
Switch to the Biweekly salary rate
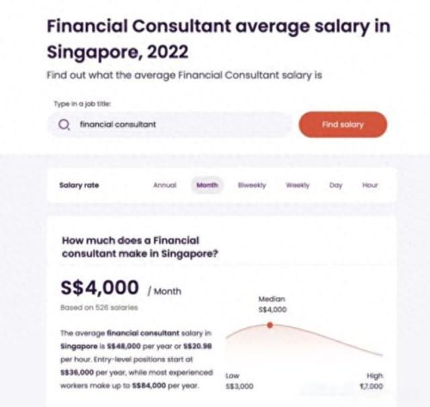(252, 185)
